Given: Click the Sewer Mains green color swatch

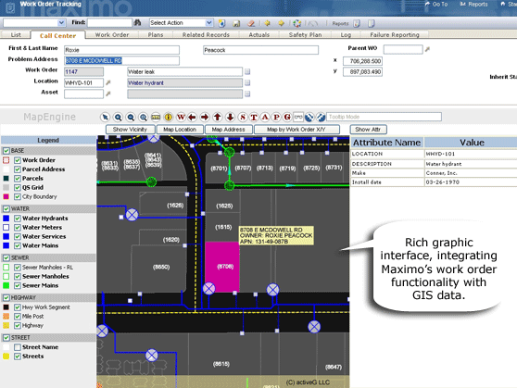Looking at the screenshot, I should click(6, 285).
